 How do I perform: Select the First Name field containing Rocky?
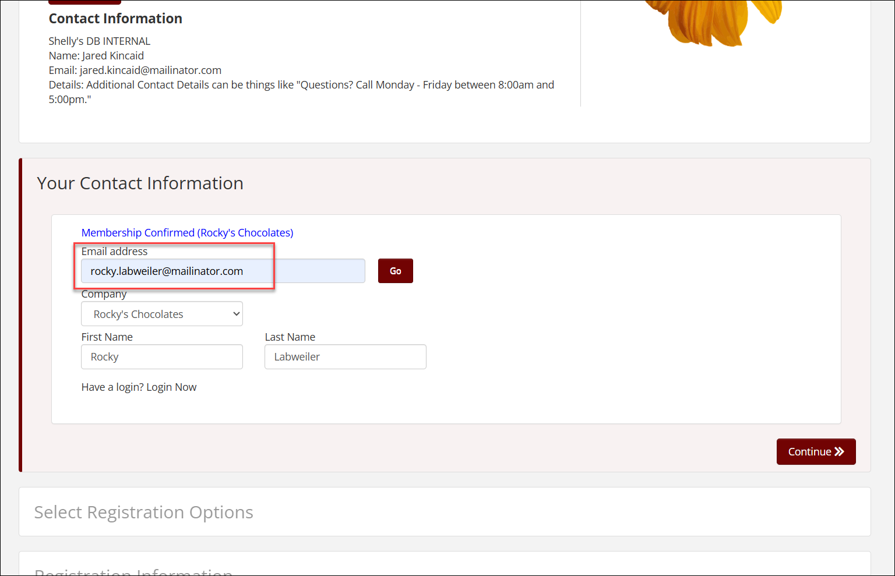(x=161, y=356)
